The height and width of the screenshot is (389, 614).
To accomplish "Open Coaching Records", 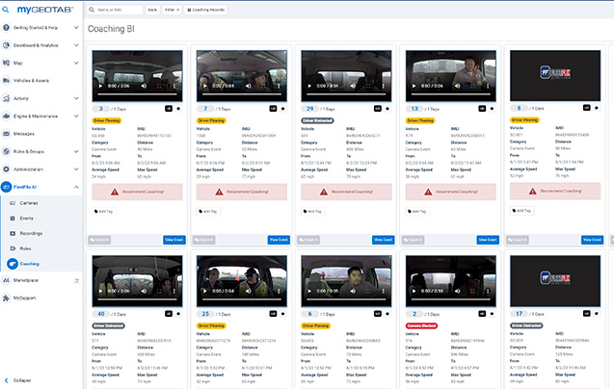I will tap(205, 10).
